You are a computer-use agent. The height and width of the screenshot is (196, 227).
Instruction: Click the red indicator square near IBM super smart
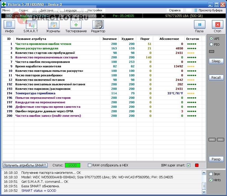197,165
